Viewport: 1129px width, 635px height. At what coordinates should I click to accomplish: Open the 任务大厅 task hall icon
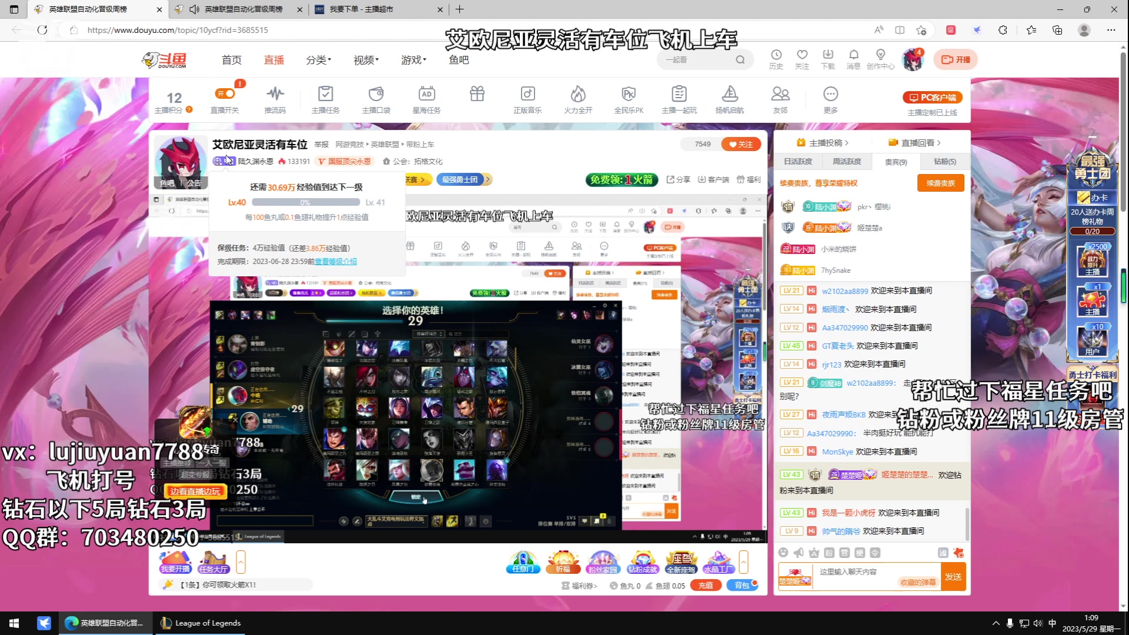[213, 562]
